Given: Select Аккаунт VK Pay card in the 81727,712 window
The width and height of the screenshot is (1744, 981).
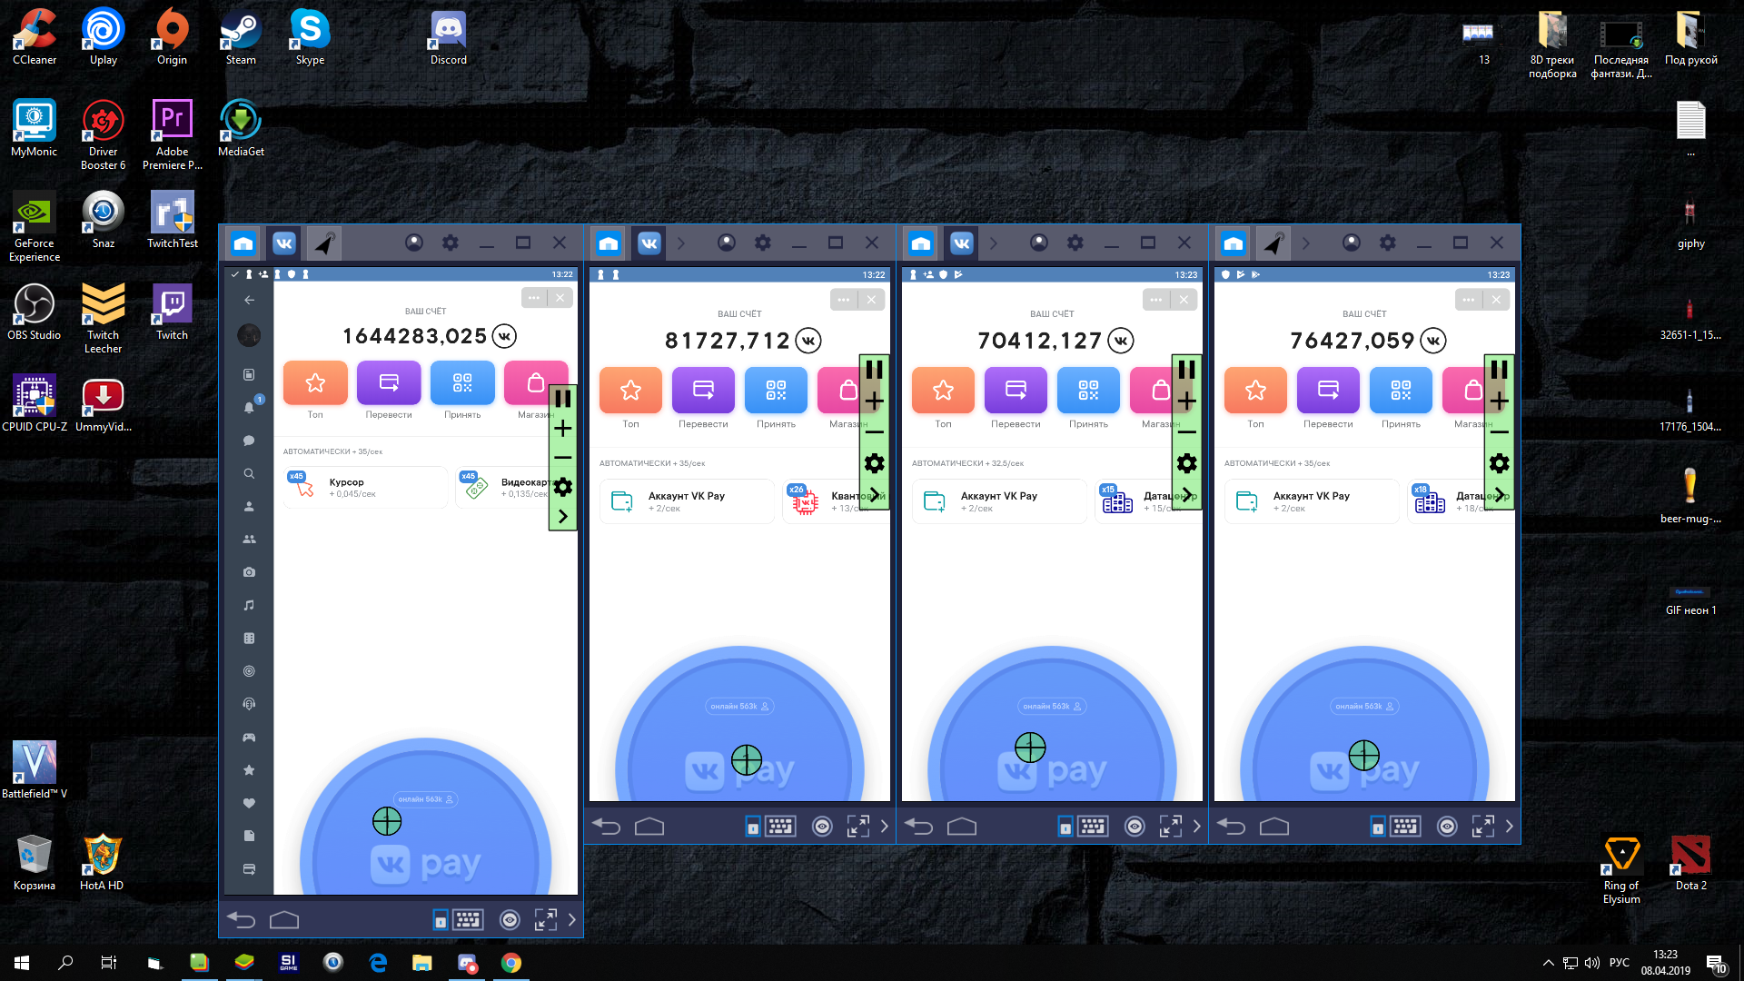Looking at the screenshot, I should click(688, 501).
